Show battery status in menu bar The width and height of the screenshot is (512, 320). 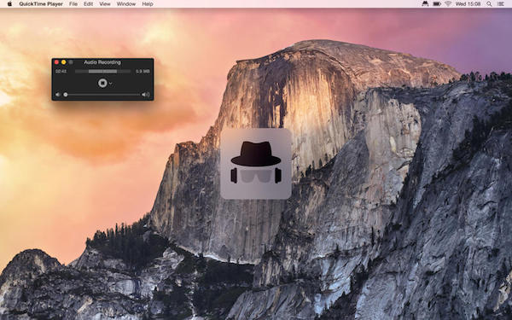point(437,4)
